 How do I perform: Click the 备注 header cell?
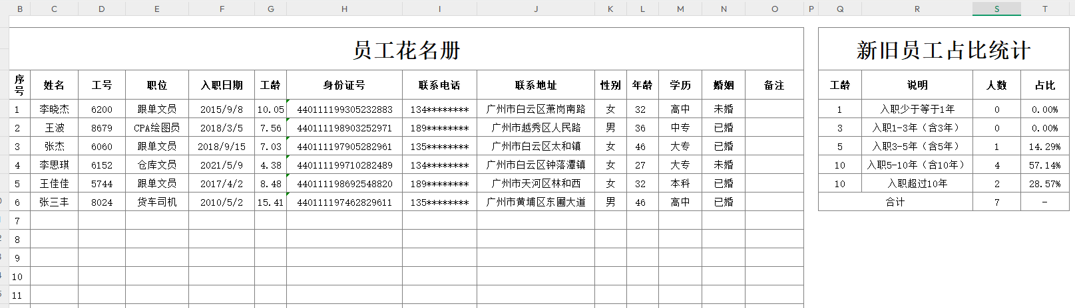[x=774, y=85]
